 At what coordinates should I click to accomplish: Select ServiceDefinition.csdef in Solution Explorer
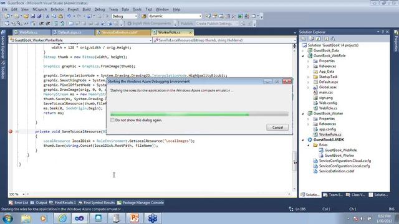pos(337,171)
